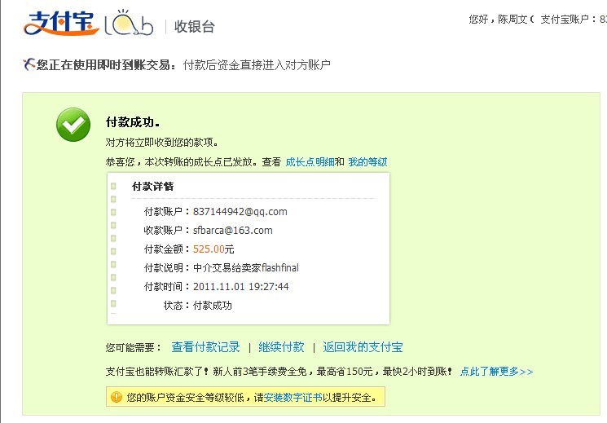Open the 成长点明细 link

tap(310, 162)
